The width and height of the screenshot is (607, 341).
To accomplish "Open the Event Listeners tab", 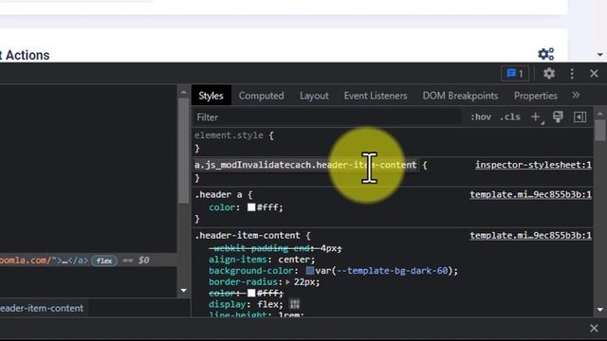I will click(376, 96).
